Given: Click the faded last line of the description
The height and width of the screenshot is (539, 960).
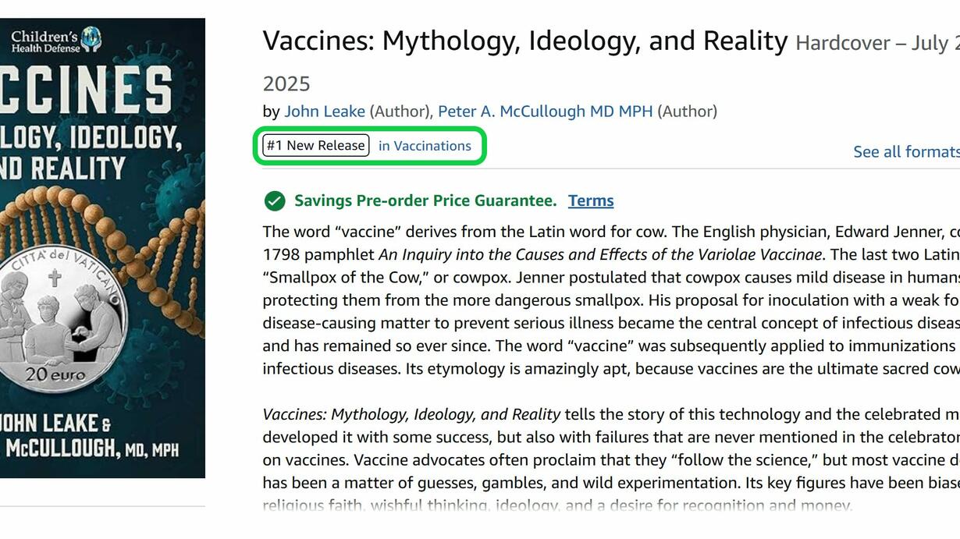Looking at the screenshot, I should pyautogui.click(x=556, y=505).
